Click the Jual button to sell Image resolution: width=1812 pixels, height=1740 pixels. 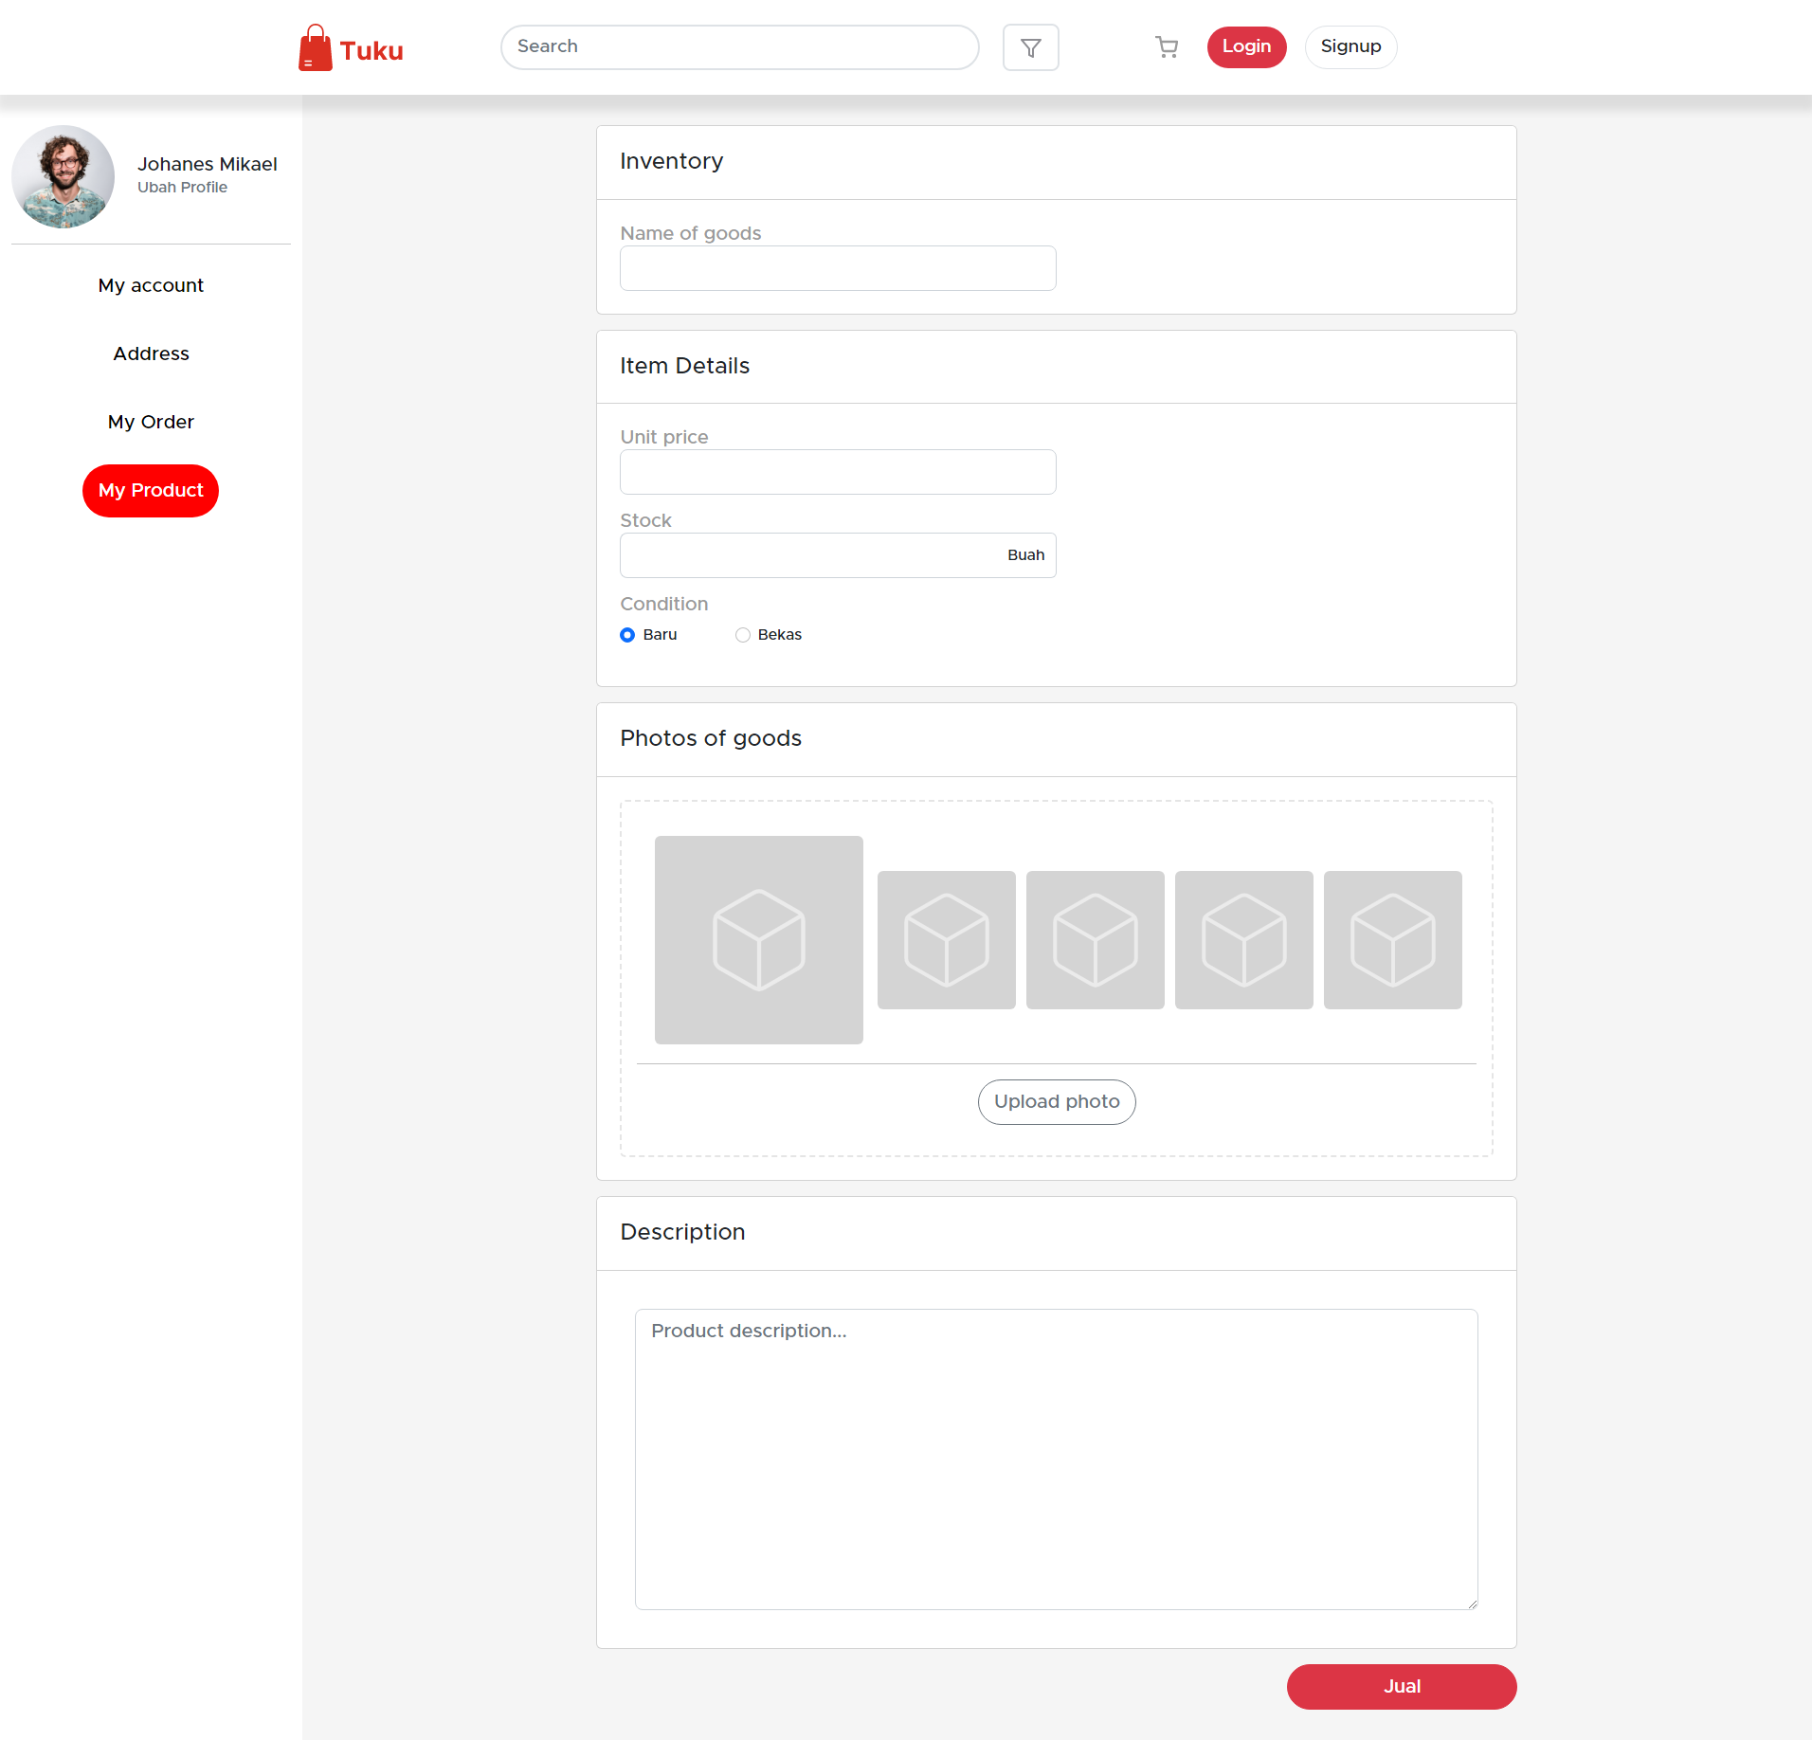pos(1401,1686)
